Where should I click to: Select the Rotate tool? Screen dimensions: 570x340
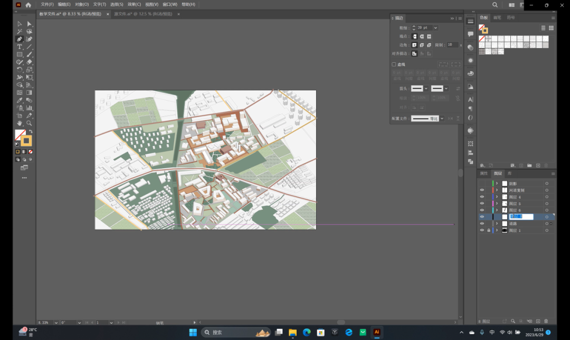tap(20, 70)
